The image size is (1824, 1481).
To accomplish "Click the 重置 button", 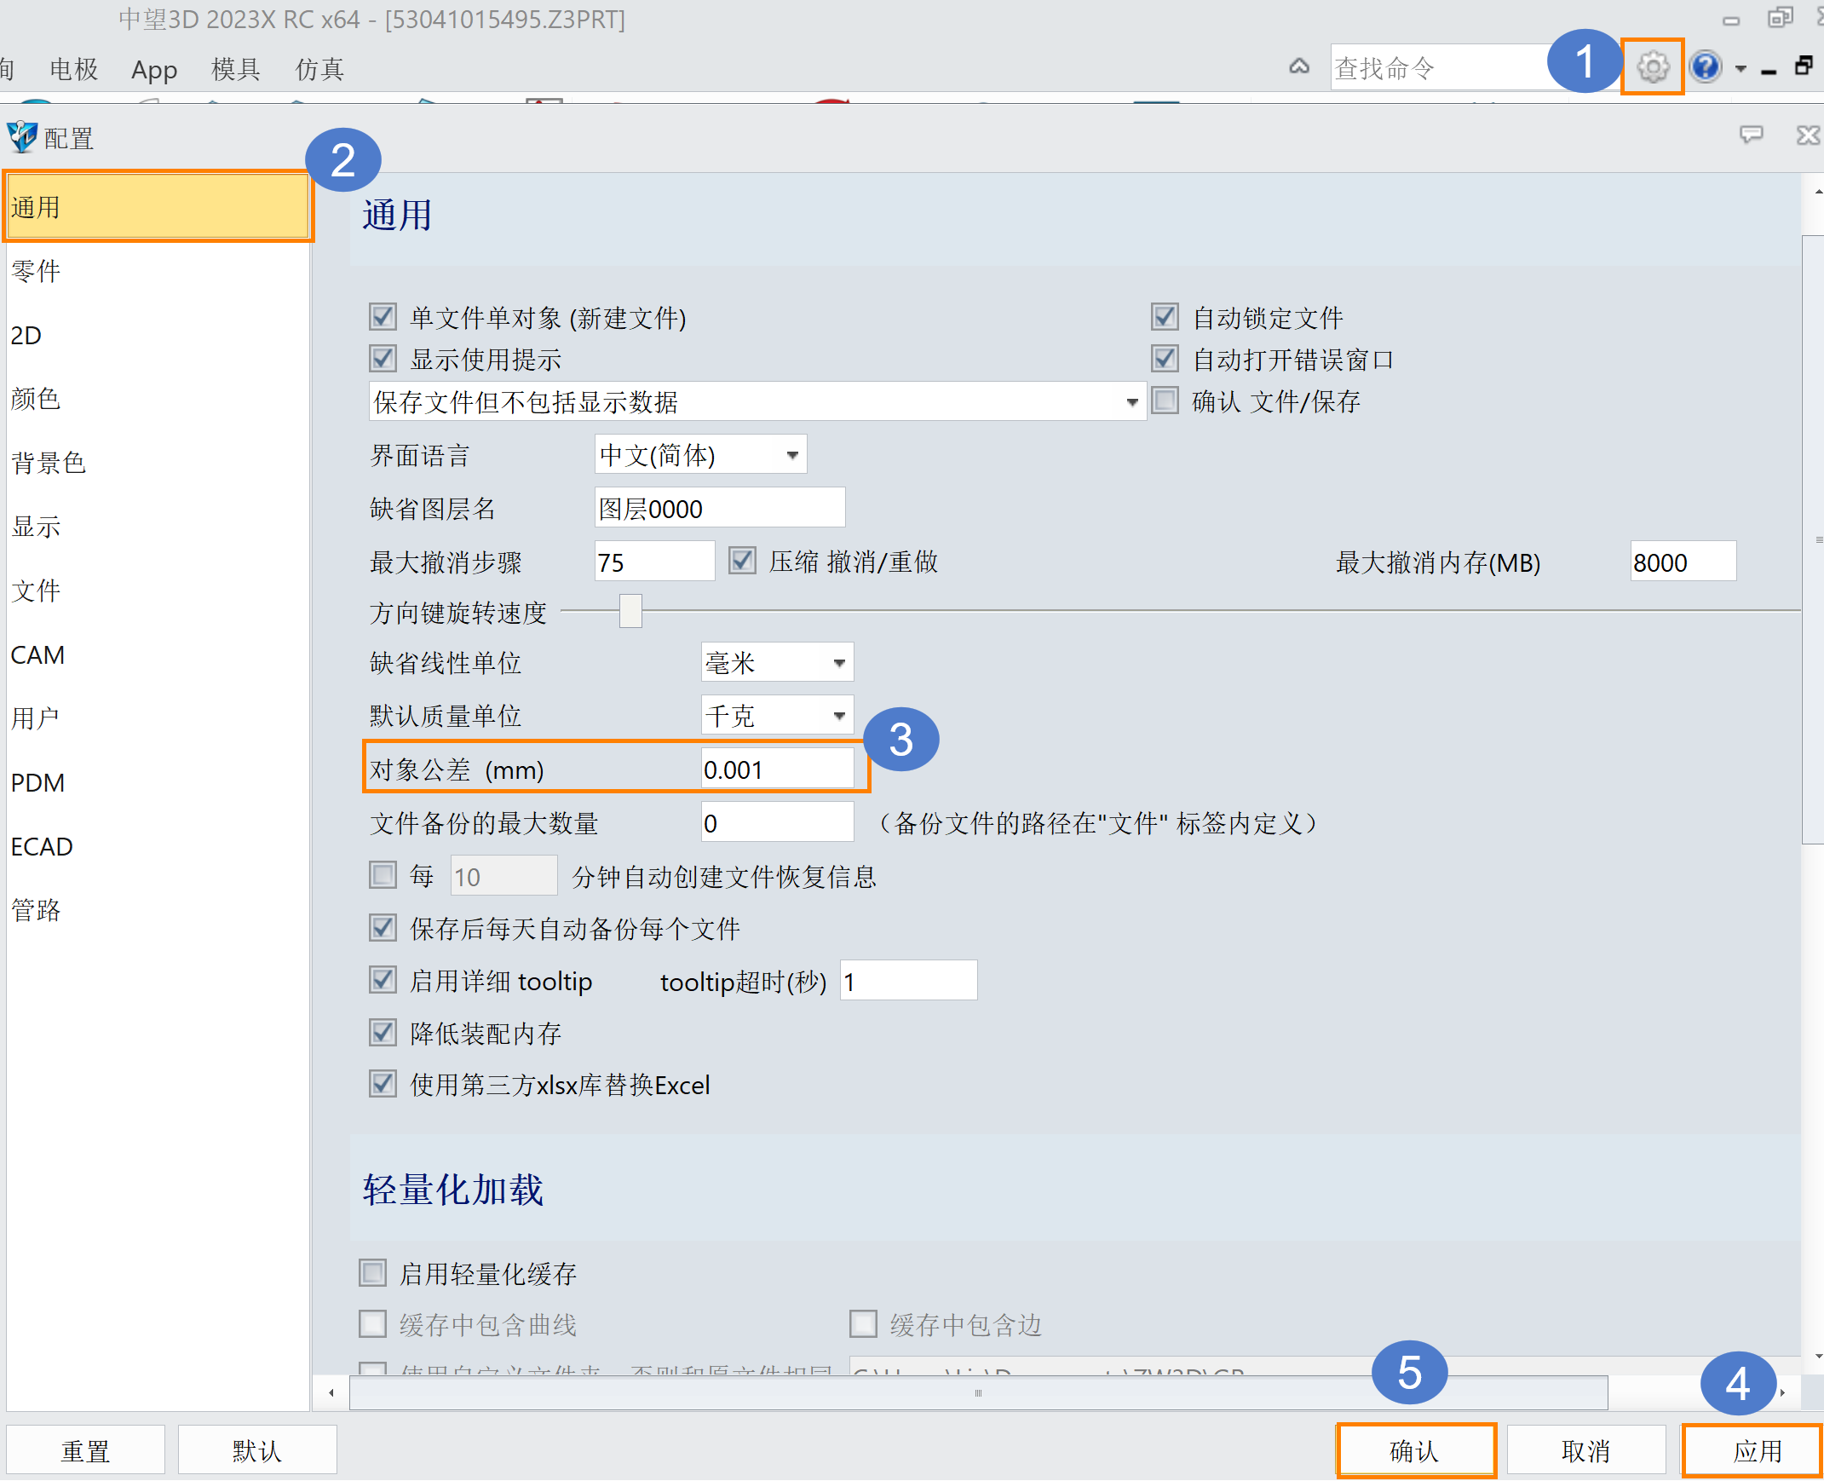I will 85,1450.
